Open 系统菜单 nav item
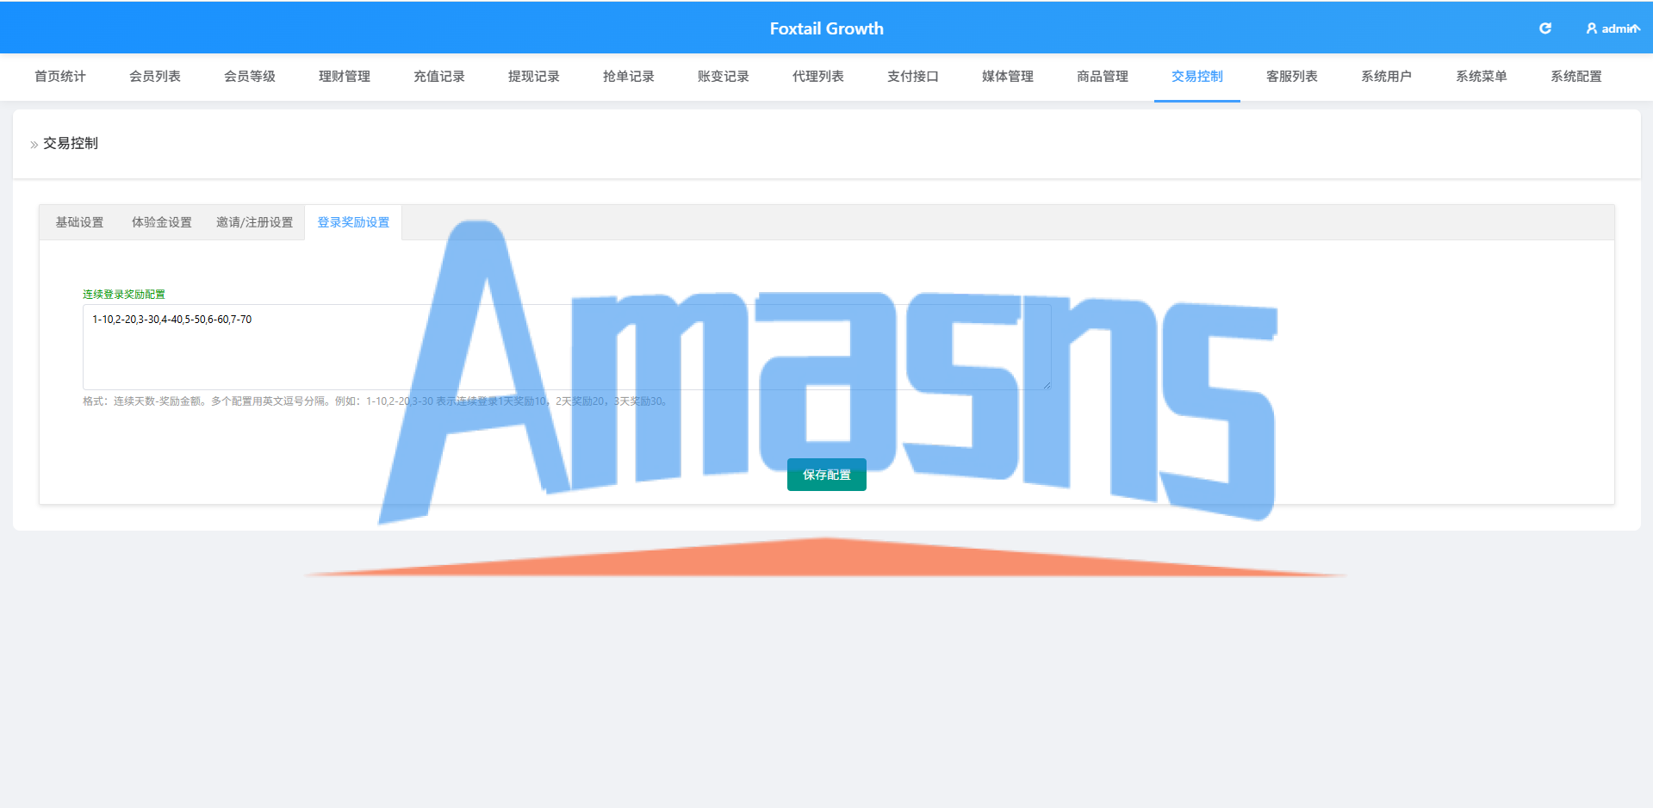This screenshot has height=808, width=1653. pos(1482,77)
